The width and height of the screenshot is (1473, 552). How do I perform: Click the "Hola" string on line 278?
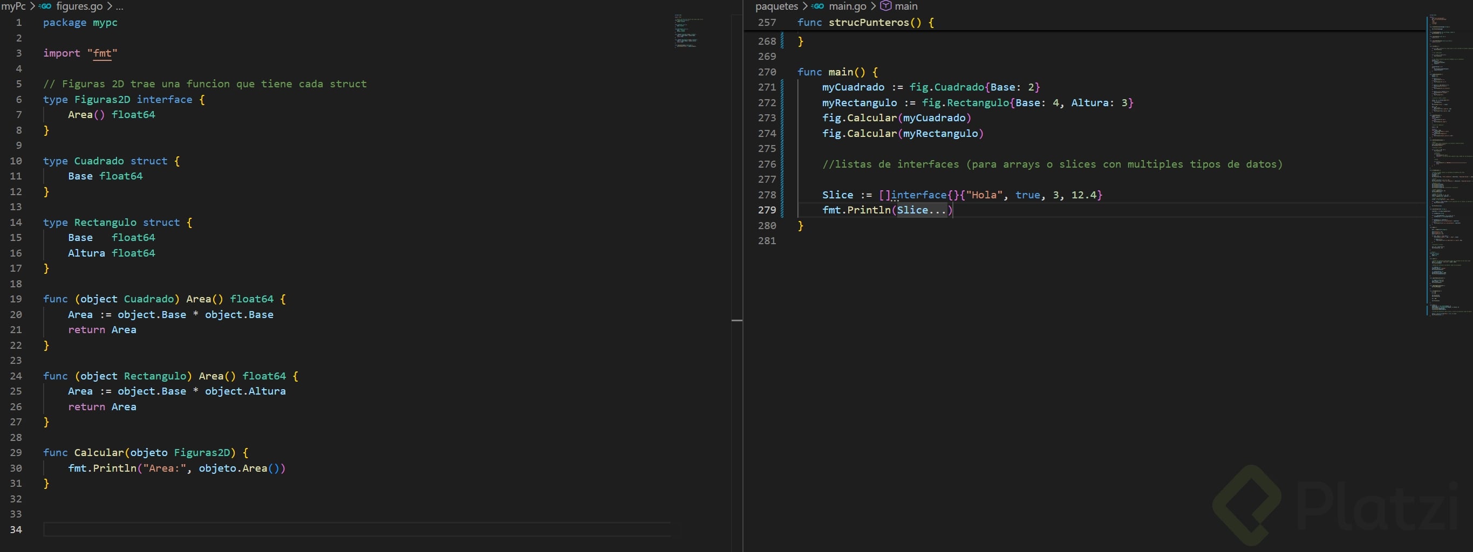984,195
